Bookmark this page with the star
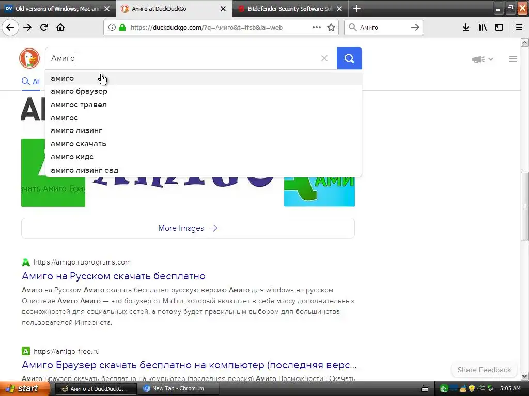The image size is (529, 396). click(x=331, y=28)
